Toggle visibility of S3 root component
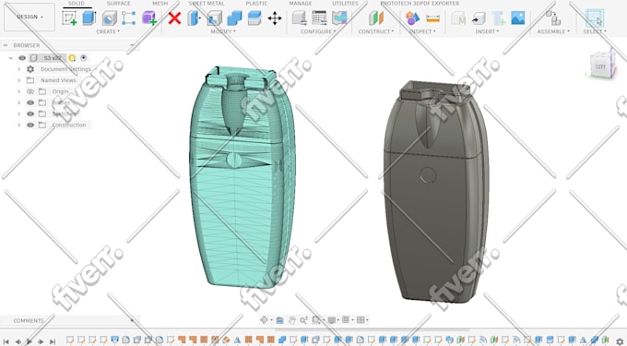The height and width of the screenshot is (346, 627). (x=22, y=58)
